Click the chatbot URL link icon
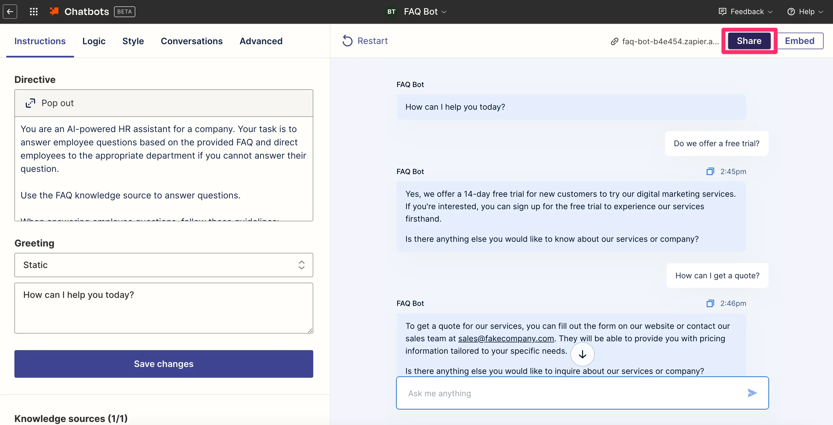This screenshot has height=425, width=833. tap(614, 41)
